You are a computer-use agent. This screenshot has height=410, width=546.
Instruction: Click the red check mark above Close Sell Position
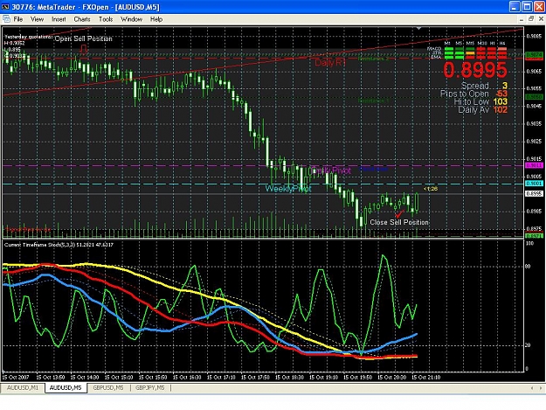[399, 214]
